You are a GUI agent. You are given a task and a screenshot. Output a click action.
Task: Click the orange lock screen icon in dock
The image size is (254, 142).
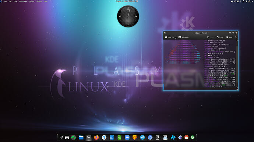tap(186, 137)
